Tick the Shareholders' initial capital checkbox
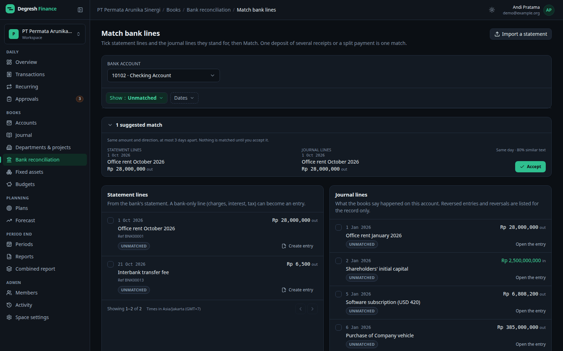The image size is (563, 351). 339,261
